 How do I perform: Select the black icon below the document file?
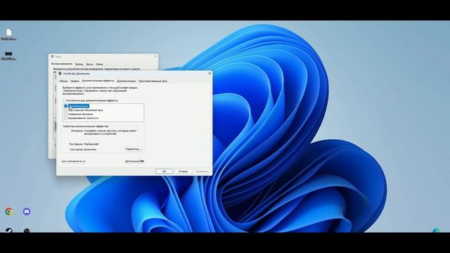click(x=8, y=53)
